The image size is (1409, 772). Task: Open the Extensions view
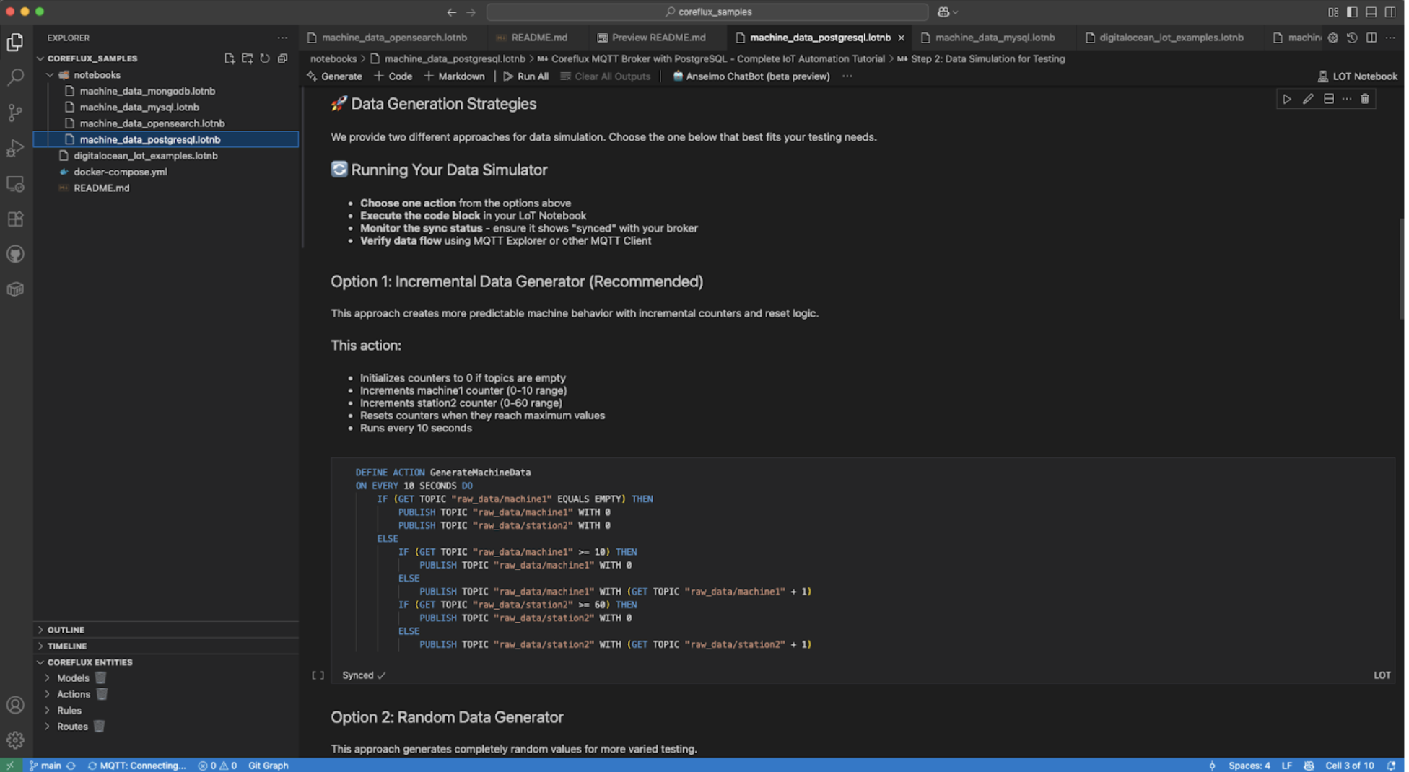tap(15, 219)
